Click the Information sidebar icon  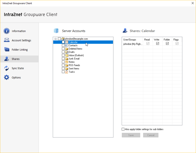7,31
